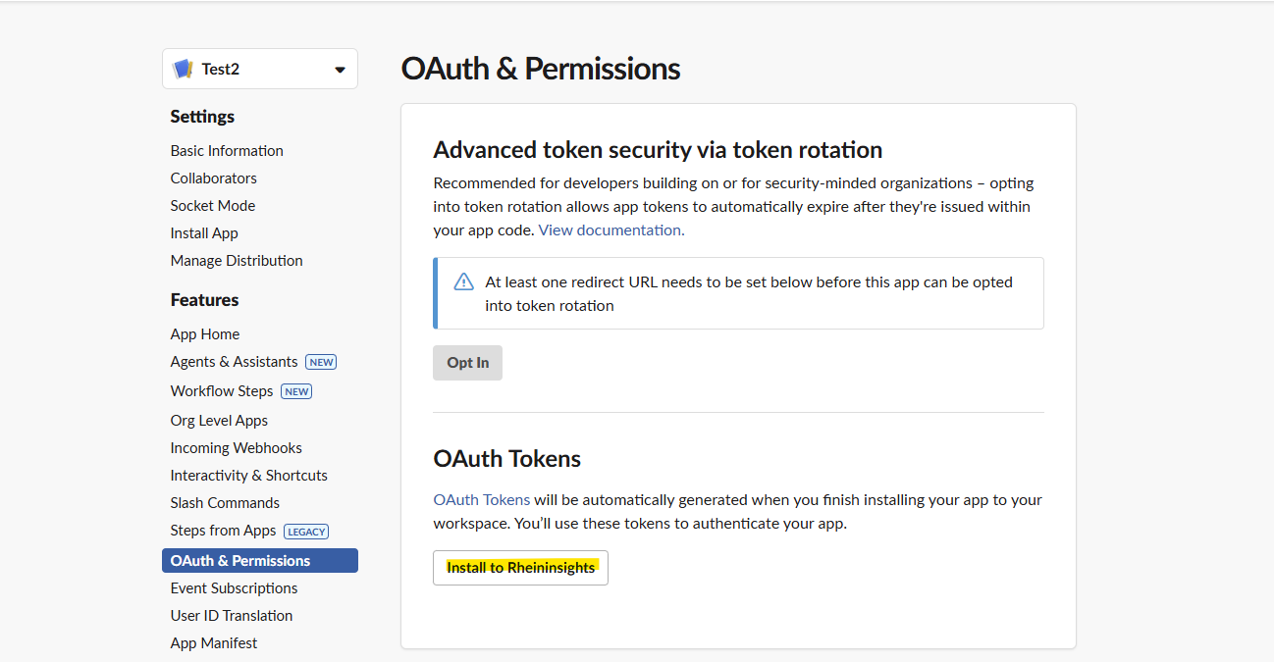
Task: Click the NEW badge beside Agents & Assistants
Action: [x=321, y=362]
